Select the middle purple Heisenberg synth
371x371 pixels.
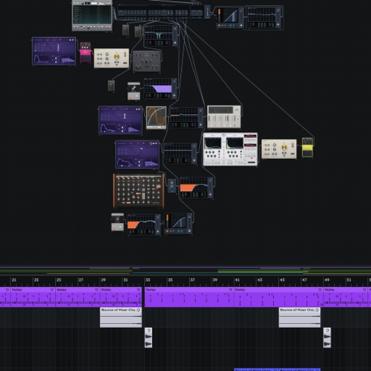121,121
